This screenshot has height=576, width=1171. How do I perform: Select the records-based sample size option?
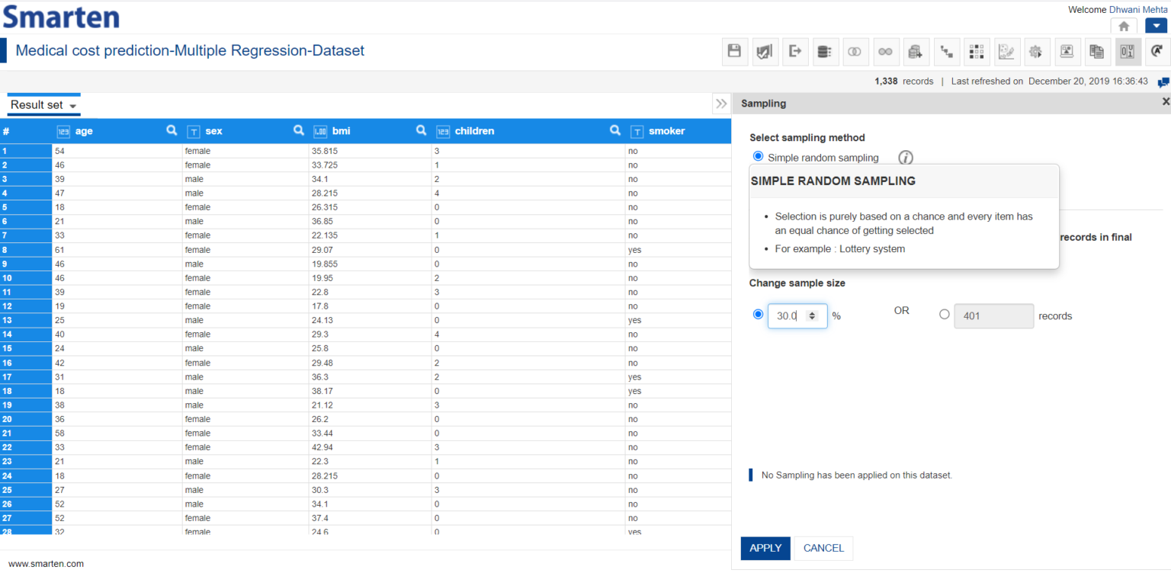click(x=945, y=313)
